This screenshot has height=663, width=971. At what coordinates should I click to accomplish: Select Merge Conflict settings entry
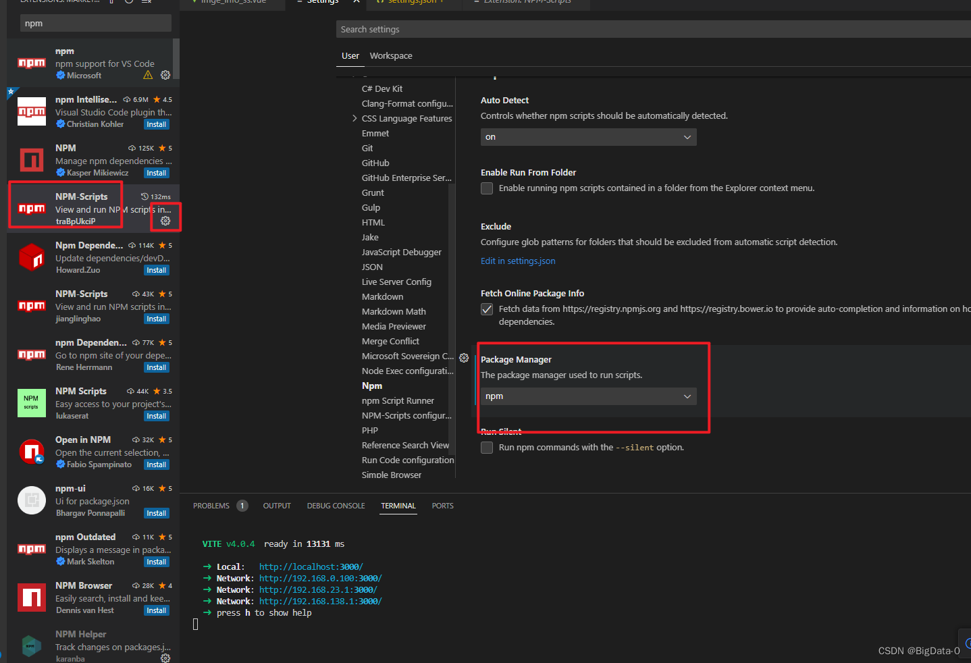pyautogui.click(x=390, y=342)
